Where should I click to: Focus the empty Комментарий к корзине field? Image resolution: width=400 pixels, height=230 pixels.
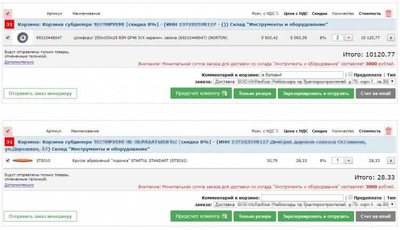point(302,198)
